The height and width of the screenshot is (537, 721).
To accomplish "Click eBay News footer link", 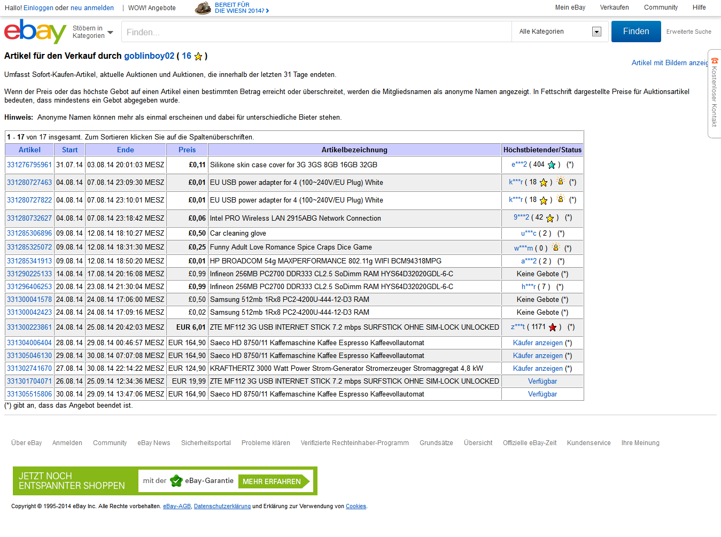I will coord(154,443).
